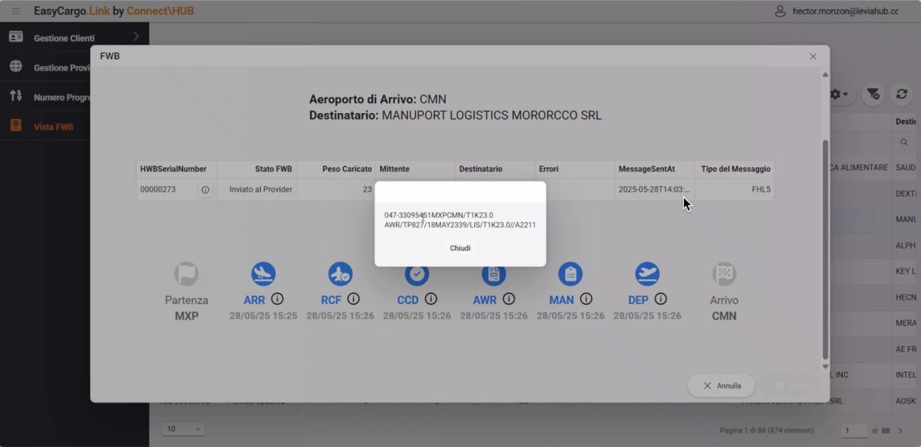
Task: Click the Numero Progressivo sort icon
Action: point(16,96)
